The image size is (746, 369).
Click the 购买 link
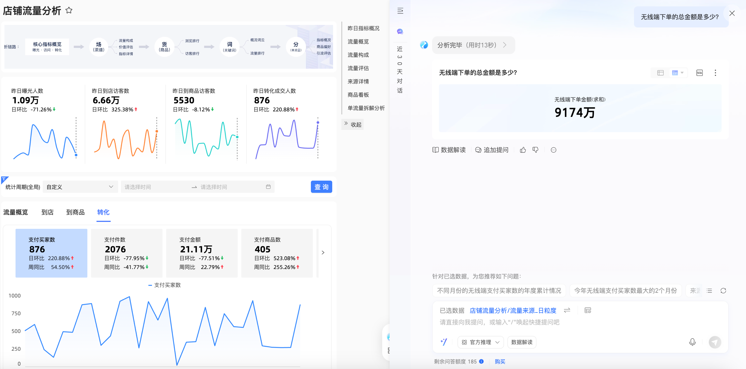(x=499, y=362)
